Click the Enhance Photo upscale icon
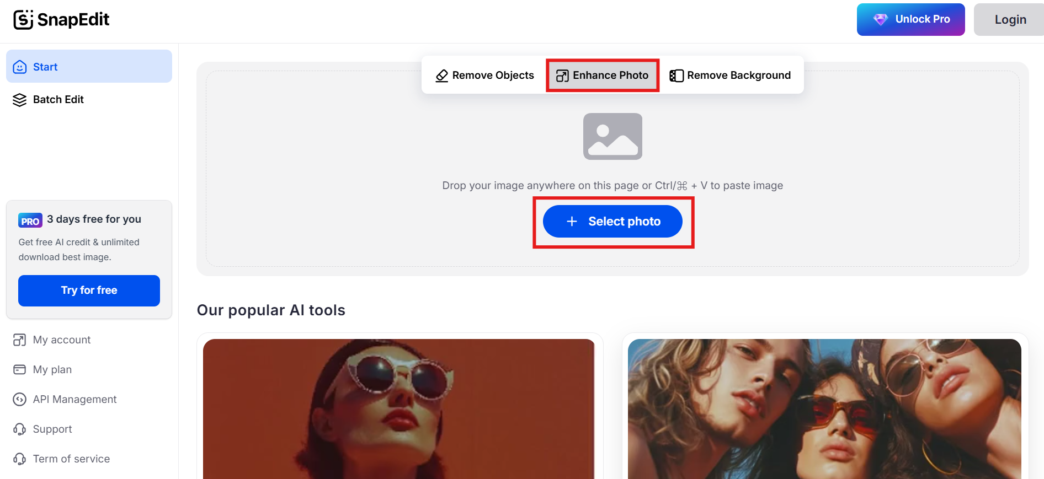Image resolution: width=1044 pixels, height=479 pixels. tap(563, 76)
